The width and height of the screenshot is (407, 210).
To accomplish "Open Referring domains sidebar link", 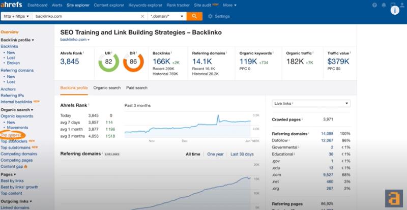I will pyautogui.click(x=17, y=70).
